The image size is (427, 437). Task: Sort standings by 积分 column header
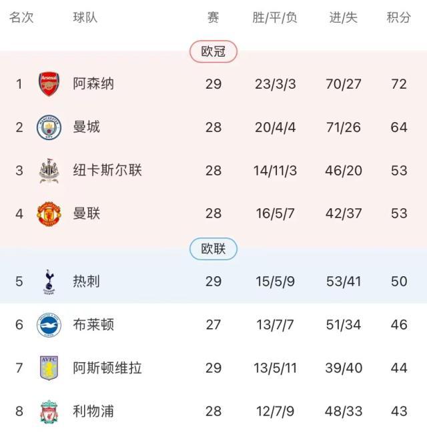point(399,18)
